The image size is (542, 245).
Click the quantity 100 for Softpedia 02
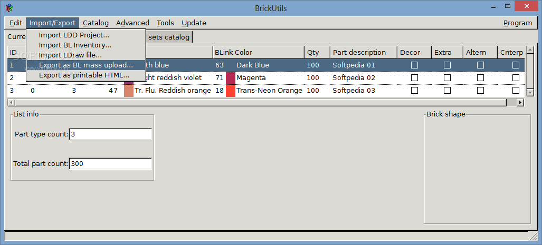tap(313, 77)
